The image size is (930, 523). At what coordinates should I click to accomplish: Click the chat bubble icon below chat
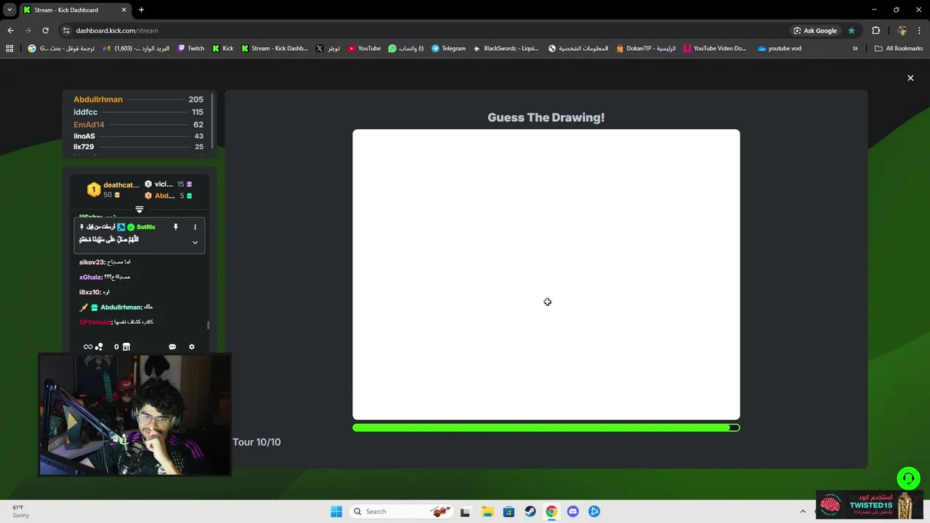172,347
